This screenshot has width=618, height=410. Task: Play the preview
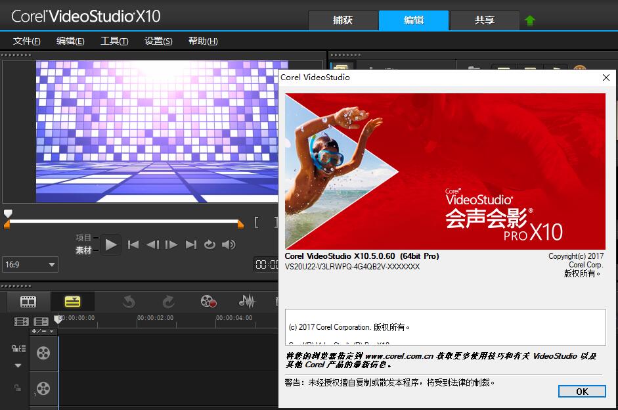111,245
